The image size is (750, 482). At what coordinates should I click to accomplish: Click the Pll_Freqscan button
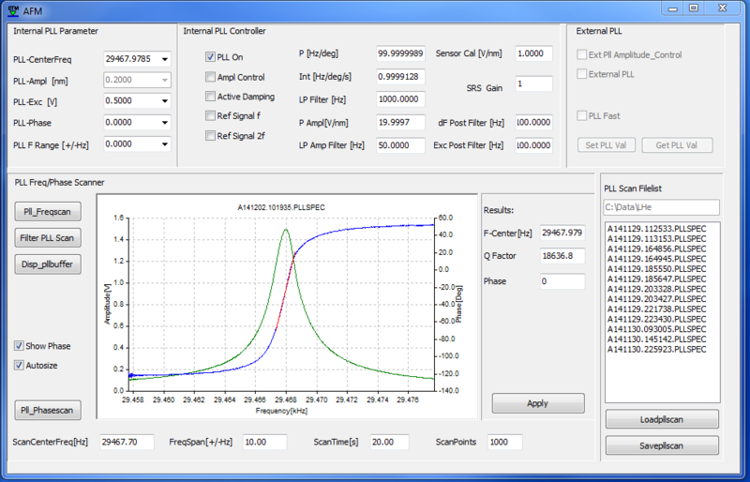point(48,212)
